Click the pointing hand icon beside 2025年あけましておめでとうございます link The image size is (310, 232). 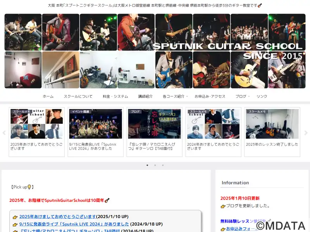pos(15,217)
